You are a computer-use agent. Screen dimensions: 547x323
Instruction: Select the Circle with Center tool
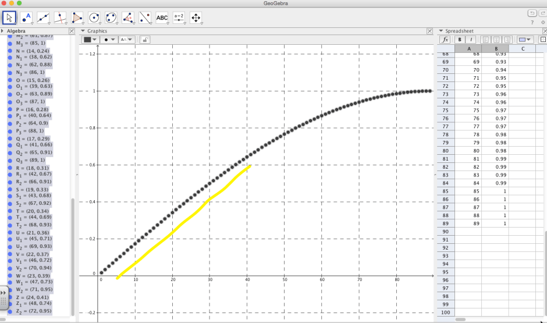point(94,17)
